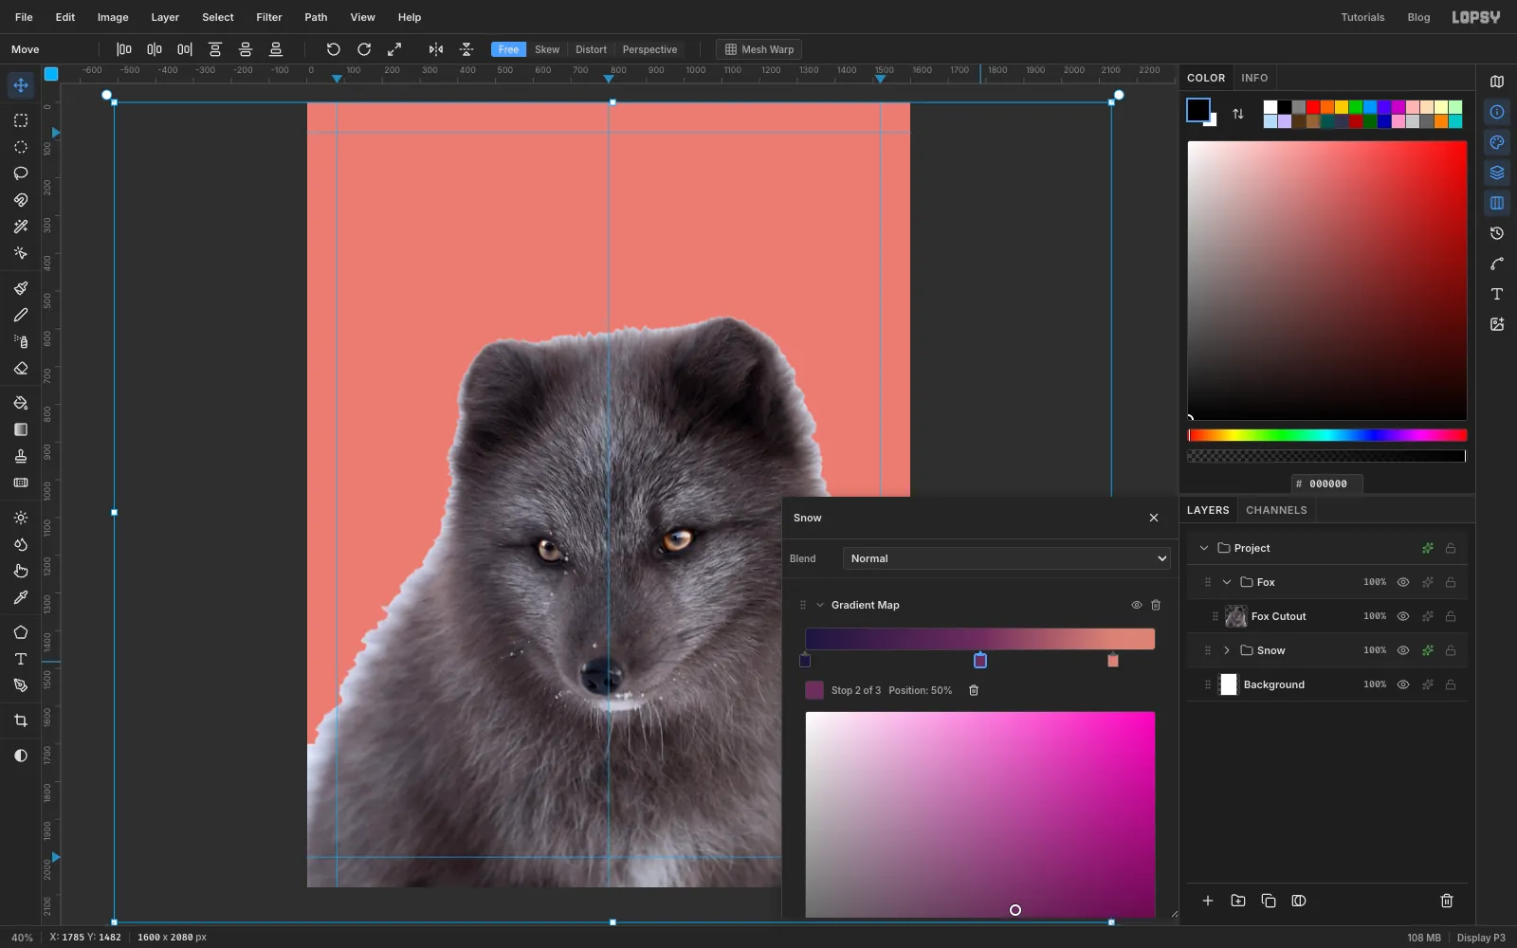Screen dimensions: 1517x948
Task: Pick the eyedropper tool
Action: coord(21,597)
